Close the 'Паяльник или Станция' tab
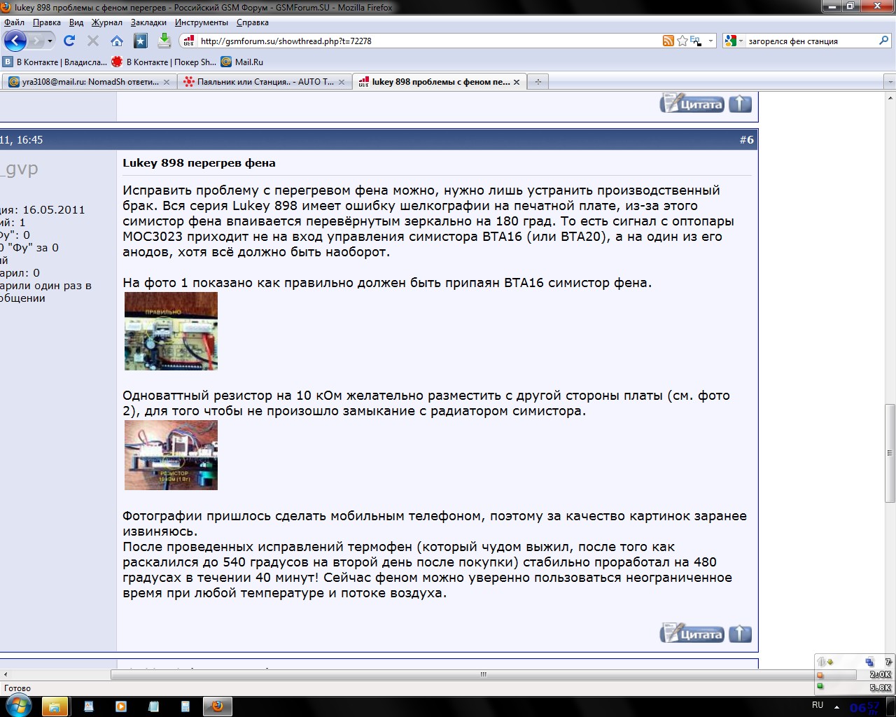Viewport: 896px width, 717px height. [x=342, y=82]
